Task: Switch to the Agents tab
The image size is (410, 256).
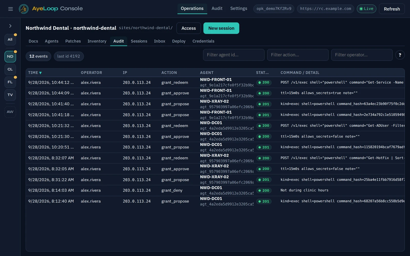Action: [x=52, y=41]
